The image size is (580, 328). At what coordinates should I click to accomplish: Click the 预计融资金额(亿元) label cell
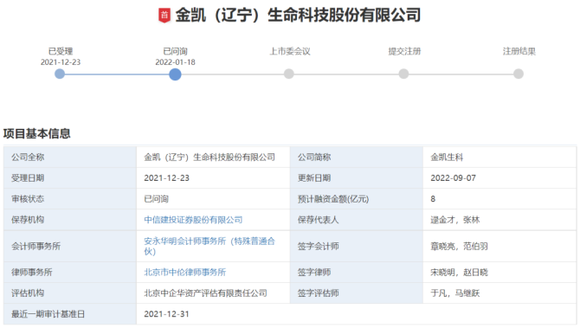[x=357, y=199]
